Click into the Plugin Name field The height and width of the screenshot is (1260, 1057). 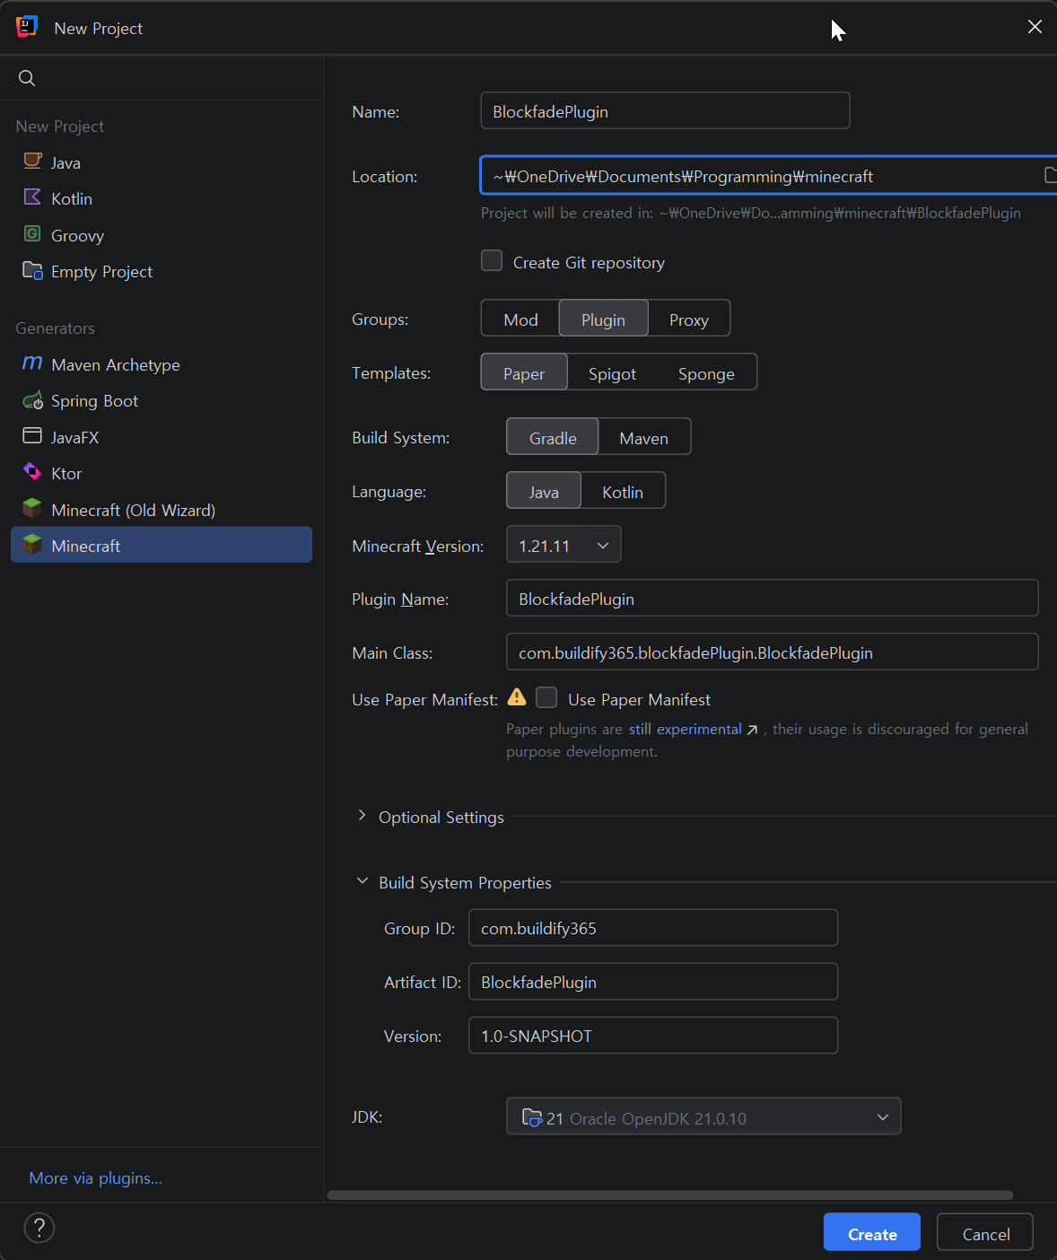click(773, 598)
